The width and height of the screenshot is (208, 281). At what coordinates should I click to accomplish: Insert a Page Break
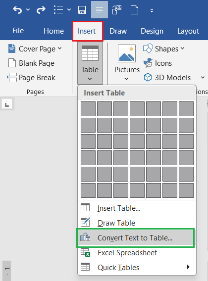click(31, 78)
